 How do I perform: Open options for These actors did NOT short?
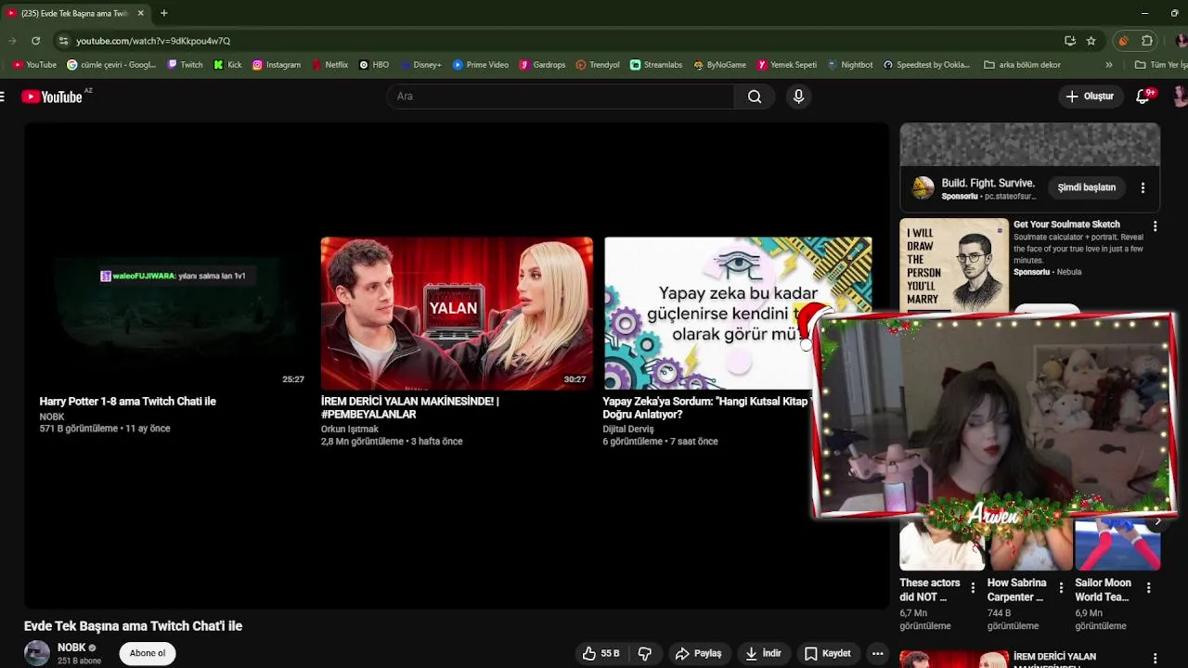[x=973, y=588]
